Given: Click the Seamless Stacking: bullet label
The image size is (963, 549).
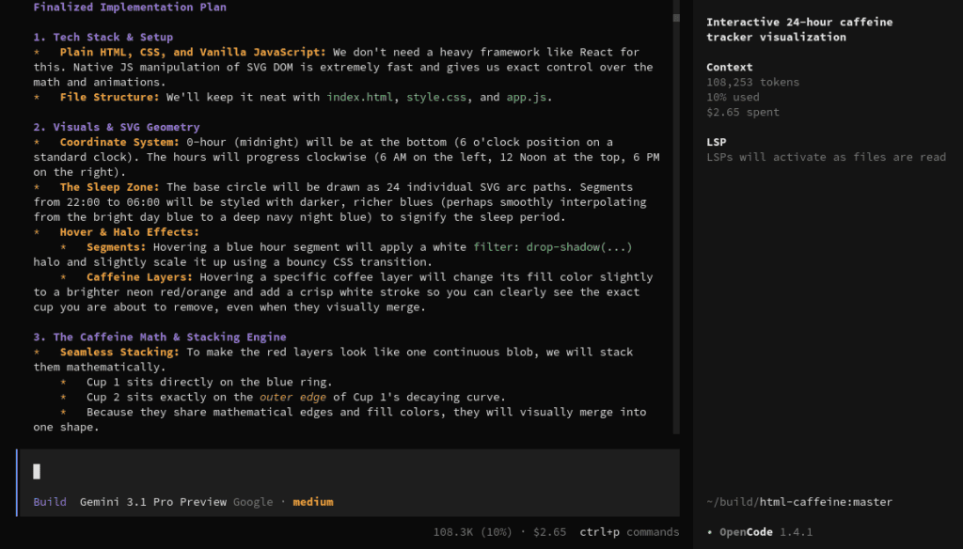Looking at the screenshot, I should 119,352.
